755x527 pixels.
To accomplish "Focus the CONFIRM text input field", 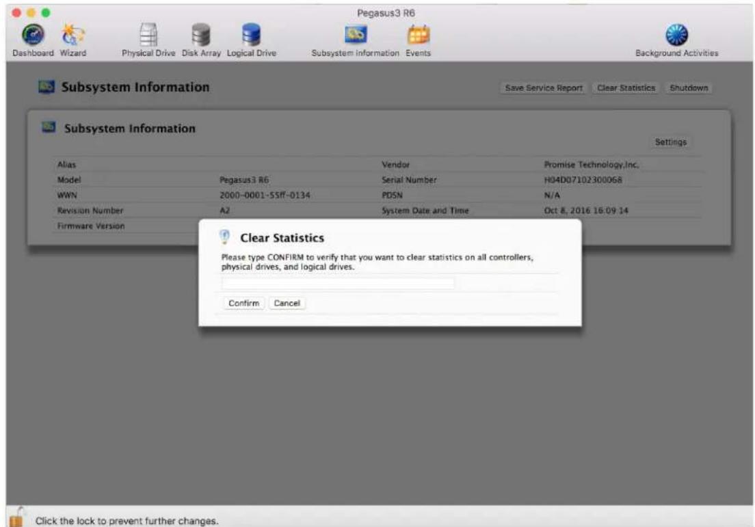I will [338, 283].
